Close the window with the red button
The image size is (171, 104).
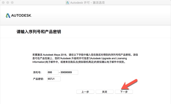click(x=3, y=2)
